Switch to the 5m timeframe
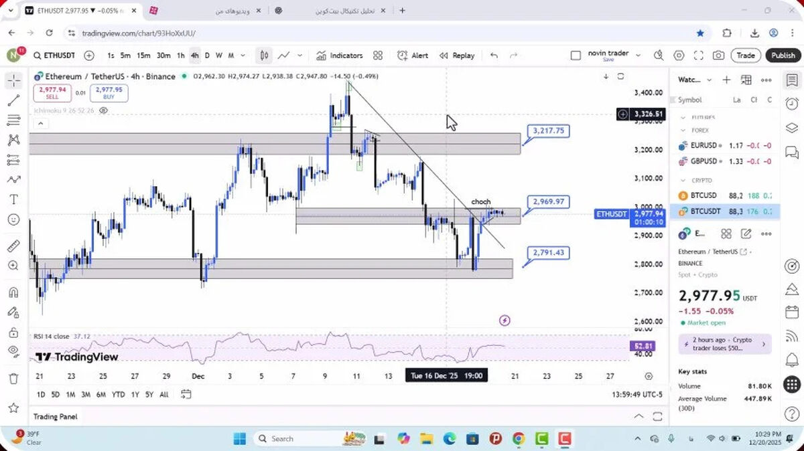804x451 pixels. pos(125,56)
